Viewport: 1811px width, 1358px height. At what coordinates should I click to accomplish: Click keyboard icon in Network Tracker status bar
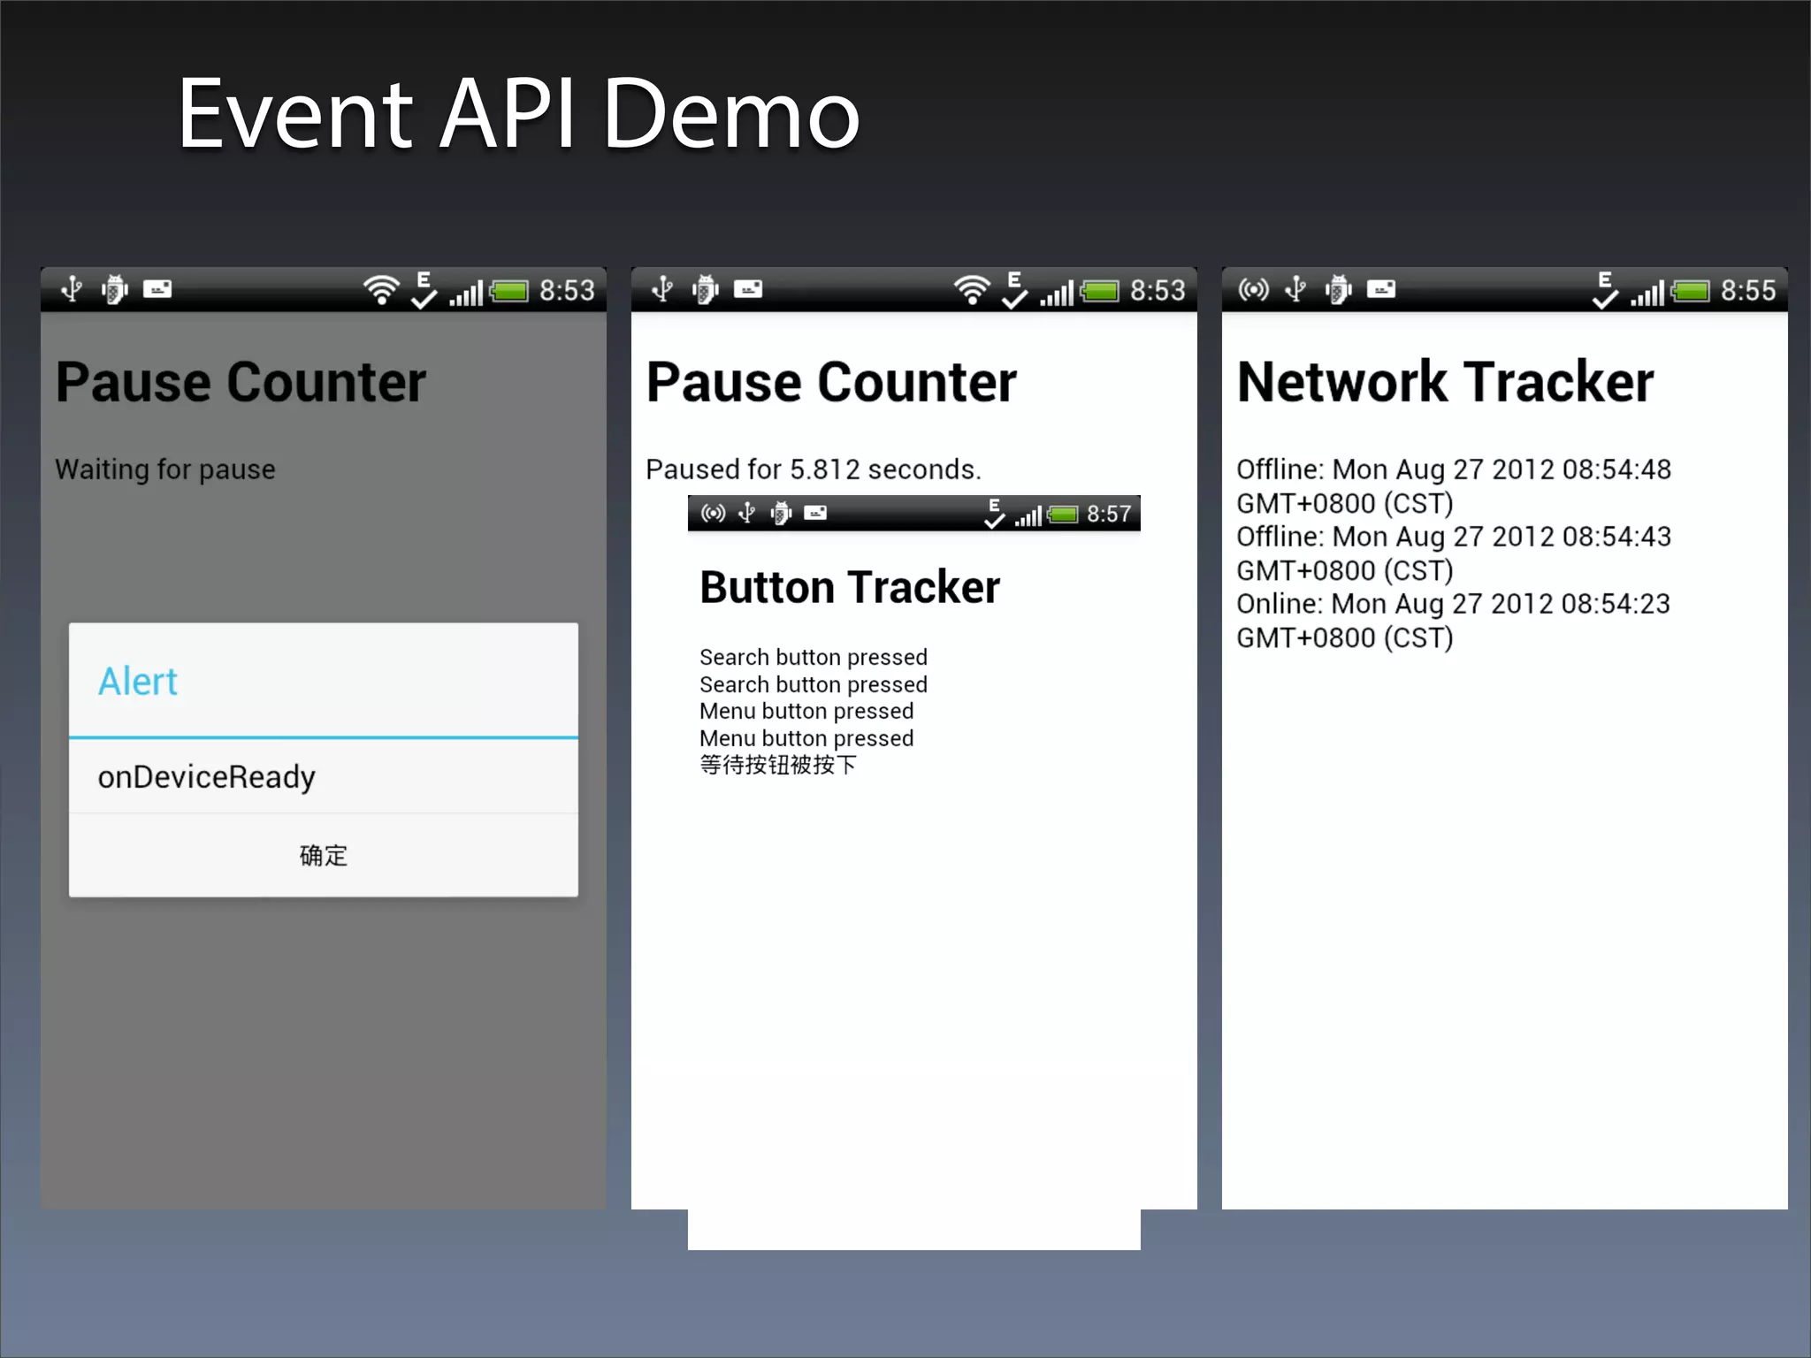tap(1381, 288)
